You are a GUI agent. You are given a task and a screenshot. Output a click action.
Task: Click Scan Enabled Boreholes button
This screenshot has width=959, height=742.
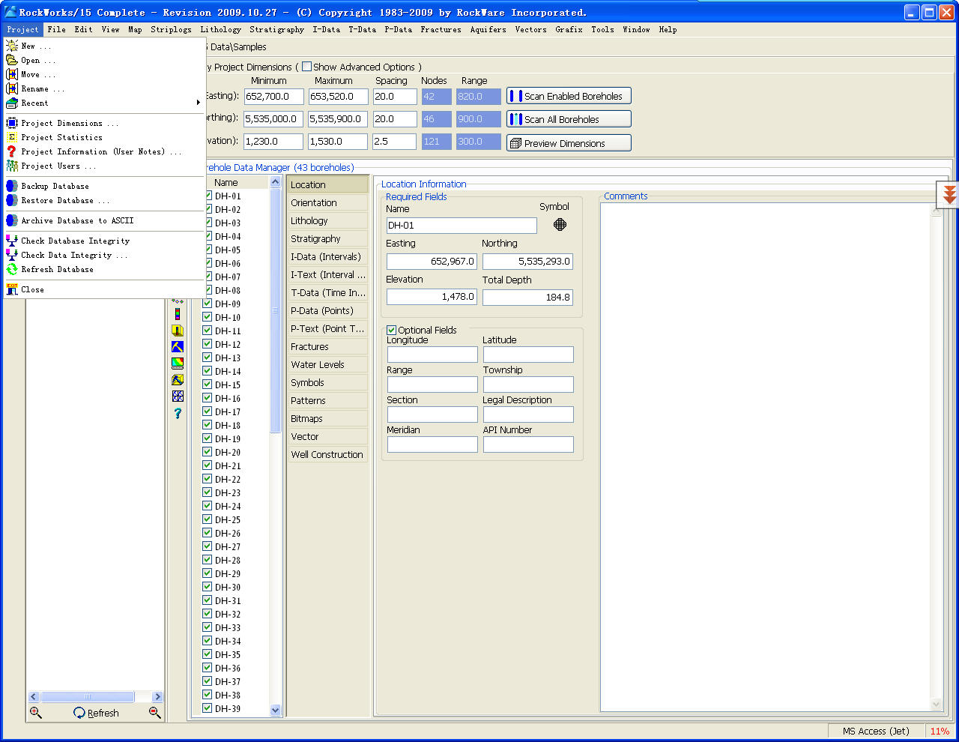pos(569,96)
